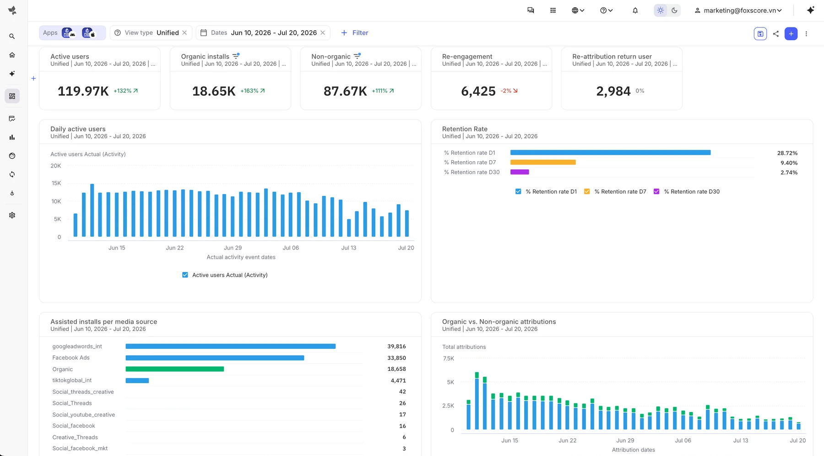Click the Facebook Ads row label

click(x=71, y=358)
